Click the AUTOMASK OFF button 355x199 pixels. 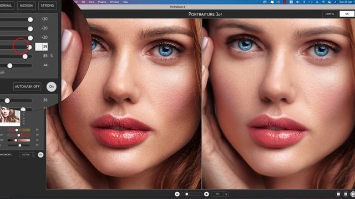click(x=27, y=86)
